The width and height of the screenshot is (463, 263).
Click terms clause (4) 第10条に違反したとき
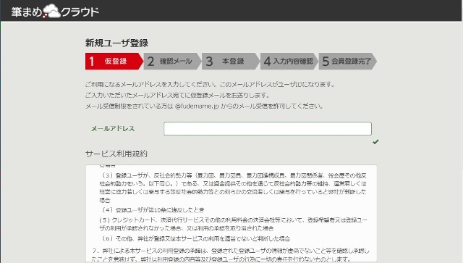(x=152, y=210)
